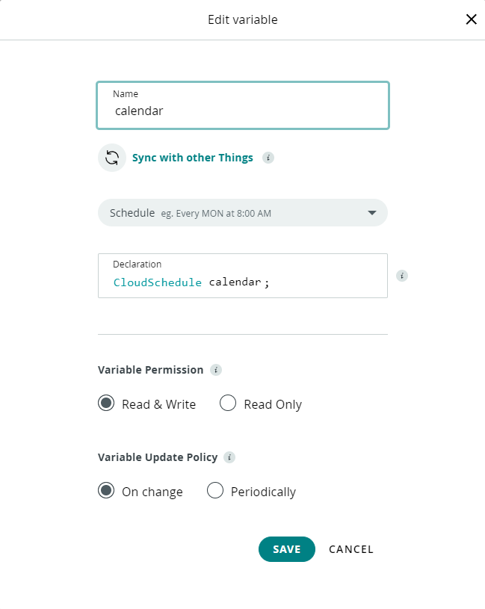Click the Variable Permission info icon
The image size is (485, 609).
tap(216, 370)
